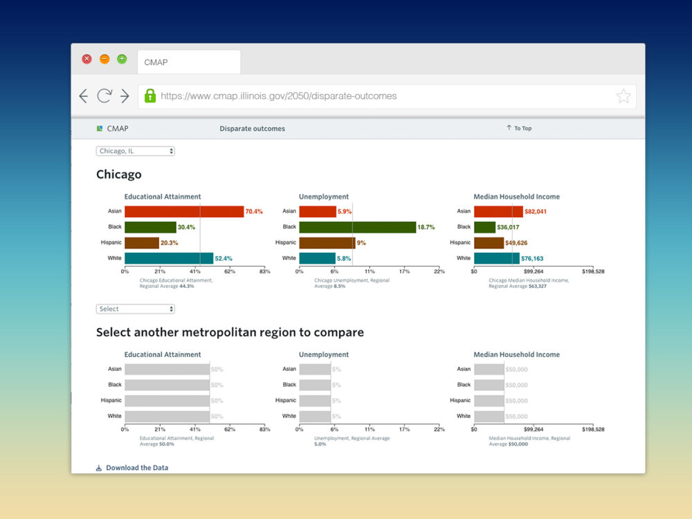
Task: Open the Chicago, IL region dropdown
Action: (x=136, y=151)
